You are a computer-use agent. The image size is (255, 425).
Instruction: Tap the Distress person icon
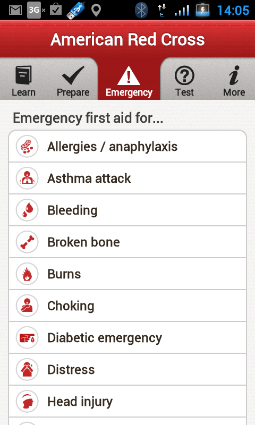(x=27, y=369)
